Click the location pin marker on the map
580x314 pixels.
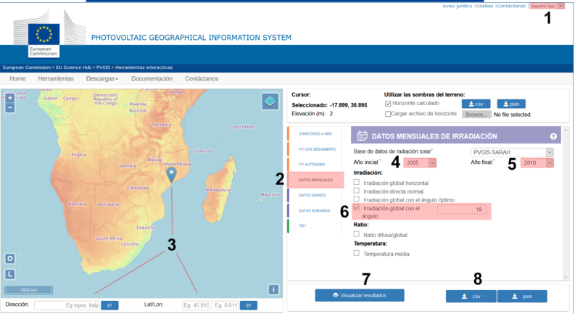[x=171, y=175]
